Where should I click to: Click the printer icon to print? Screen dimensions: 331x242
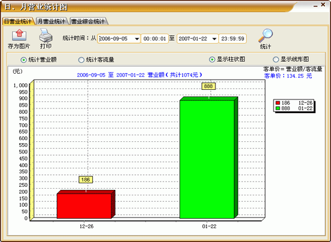[45, 35]
